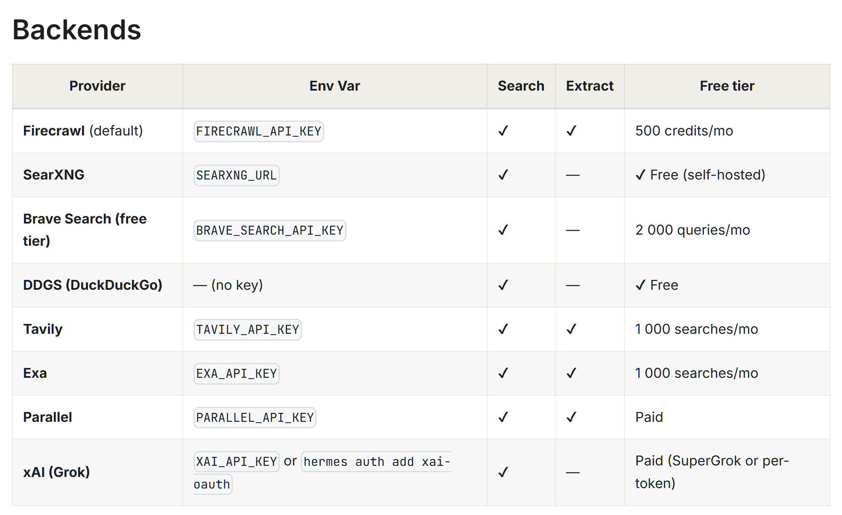
Task: Click the Env Var column header
Action: click(334, 86)
